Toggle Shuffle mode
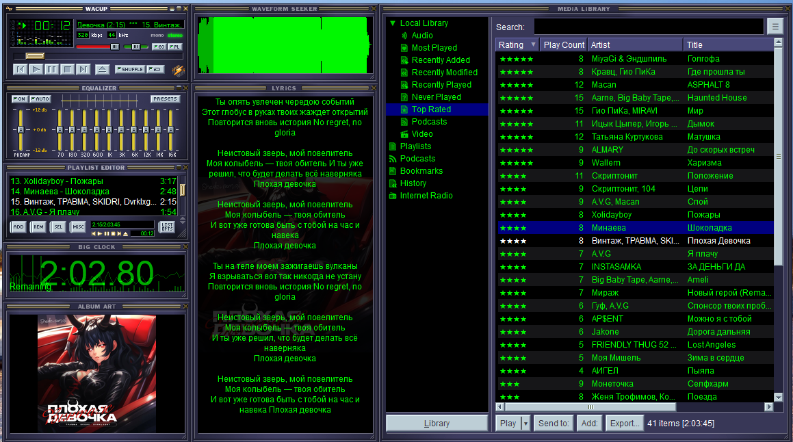Viewport: 793px width, 442px height. (x=130, y=69)
